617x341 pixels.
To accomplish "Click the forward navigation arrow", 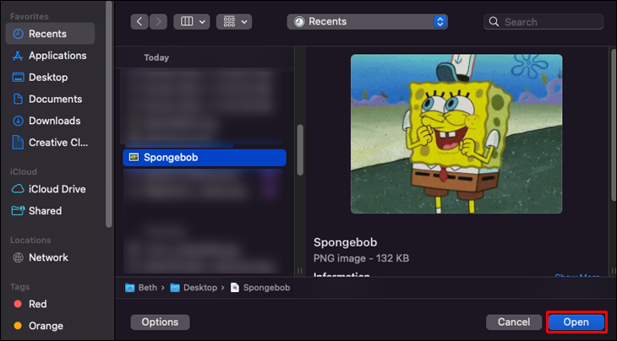I will pos(158,22).
